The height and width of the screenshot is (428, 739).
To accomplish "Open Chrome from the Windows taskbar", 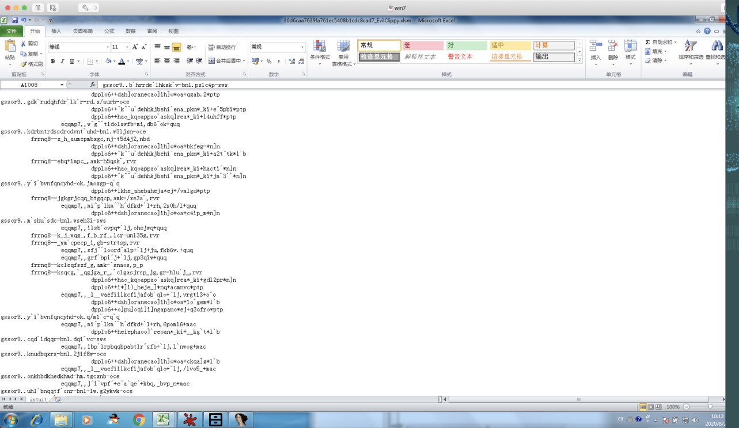I will point(139,420).
